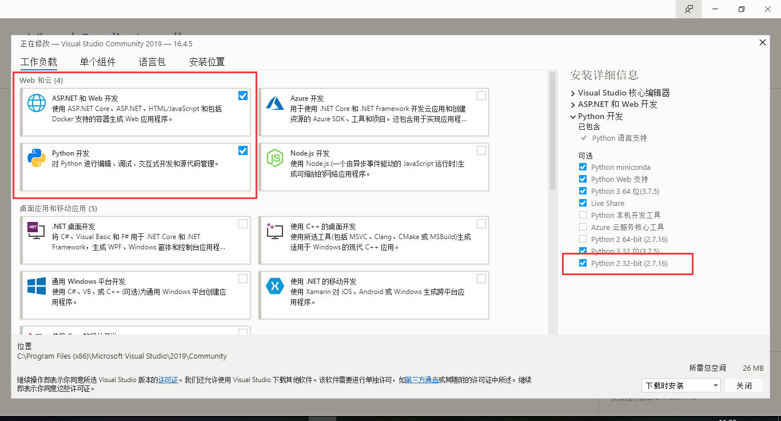This screenshot has height=421, width=781.
Task: Click the 桌面应用和移动应用 (5) section header
Action: [58, 208]
